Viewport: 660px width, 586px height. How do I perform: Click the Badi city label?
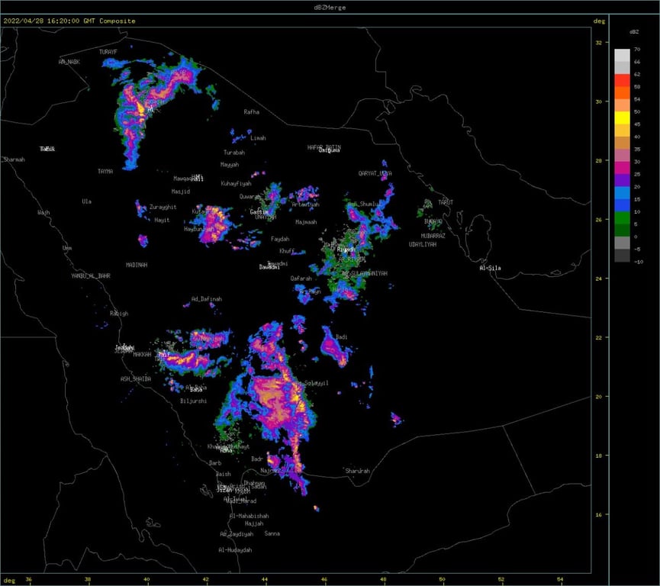341,336
